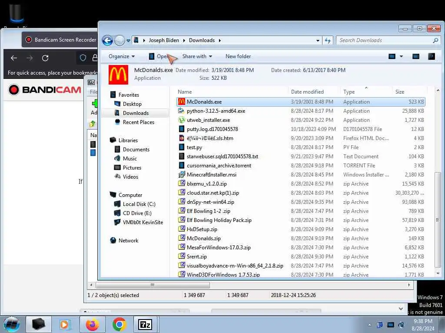Open CD Drive (E:)
This screenshot has width=445, height=333.
137,213
